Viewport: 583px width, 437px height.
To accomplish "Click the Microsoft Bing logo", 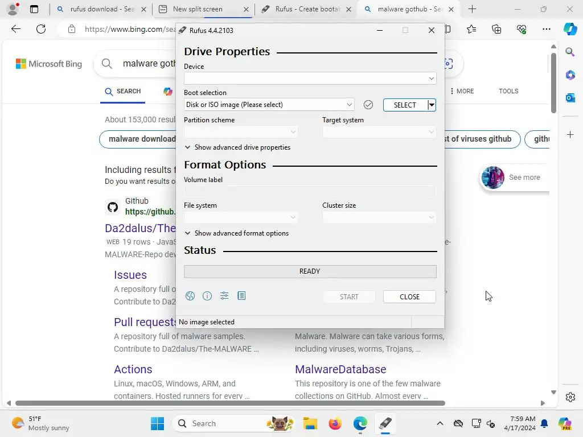I will point(49,64).
